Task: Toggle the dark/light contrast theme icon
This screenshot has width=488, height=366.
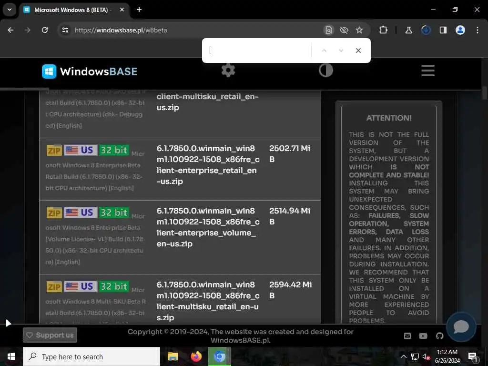Action: click(326, 71)
